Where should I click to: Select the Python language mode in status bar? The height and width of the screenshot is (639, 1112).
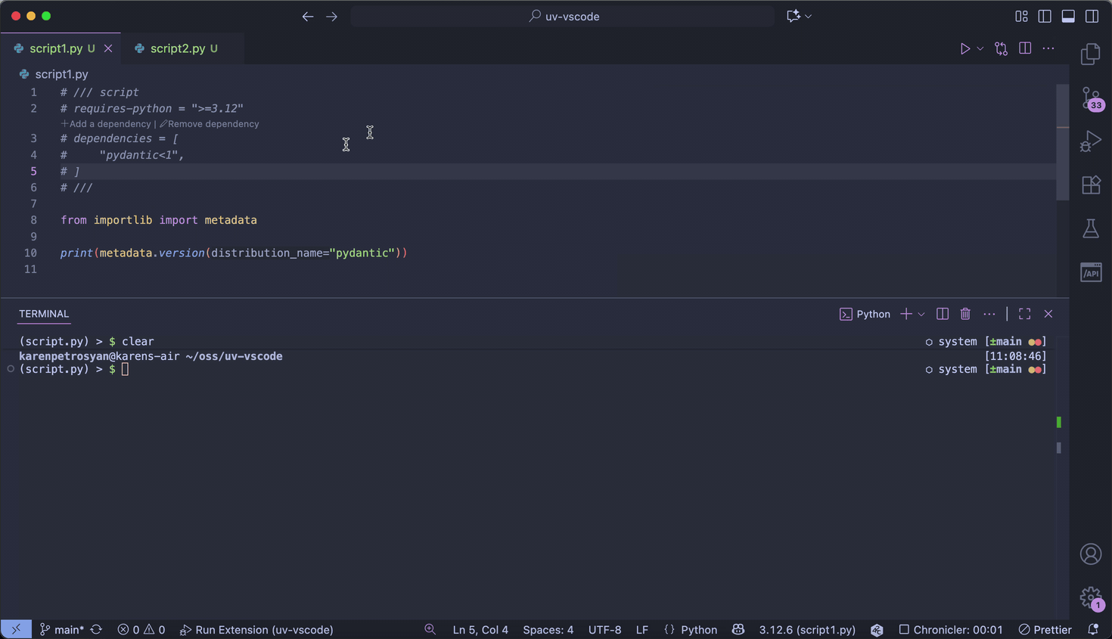698,629
